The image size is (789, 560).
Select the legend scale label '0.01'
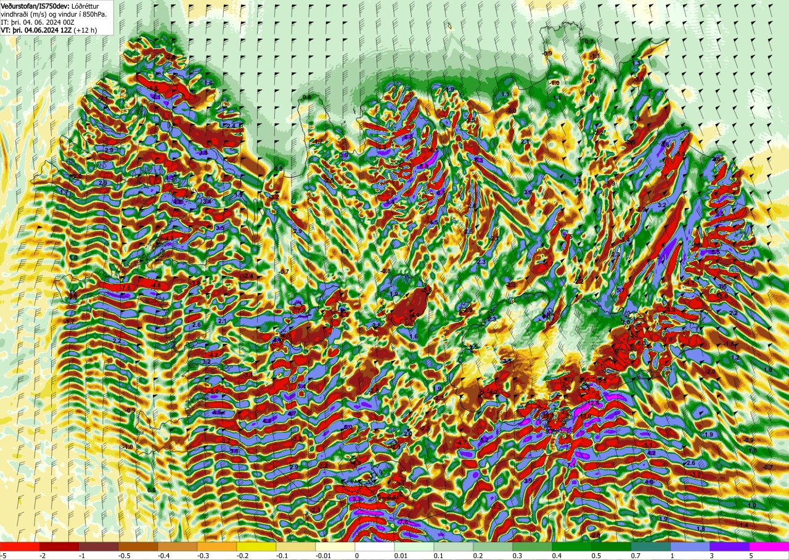coord(401,556)
